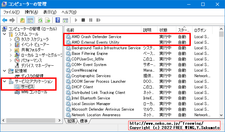Select DCOM Server Process Launcher service
The image size is (225, 132).
pos(138,81)
